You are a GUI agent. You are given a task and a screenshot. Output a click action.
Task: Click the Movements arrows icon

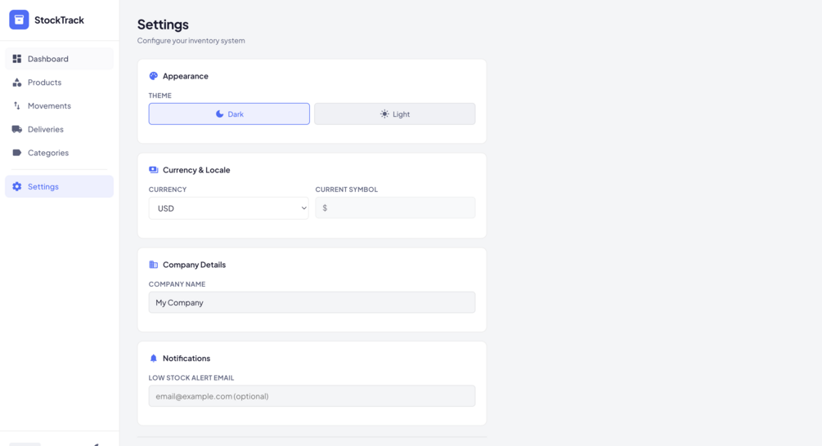tap(17, 106)
